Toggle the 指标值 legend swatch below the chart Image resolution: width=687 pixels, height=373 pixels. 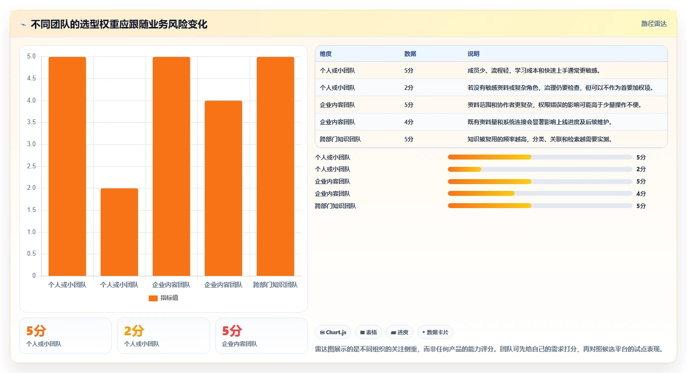click(153, 298)
